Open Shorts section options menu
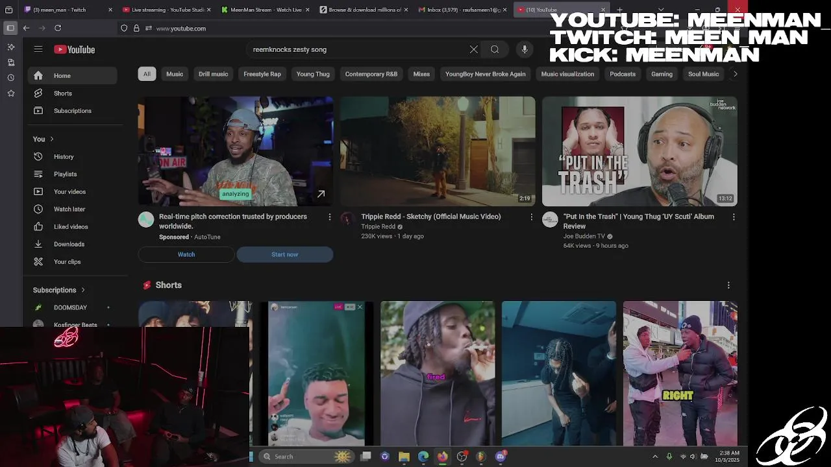This screenshot has height=467, width=831. tap(728, 285)
